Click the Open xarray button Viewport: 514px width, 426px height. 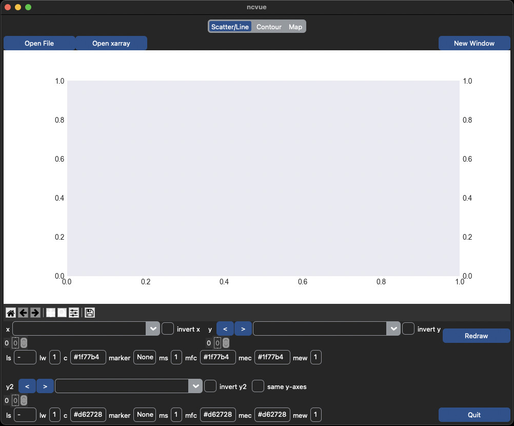click(x=111, y=43)
